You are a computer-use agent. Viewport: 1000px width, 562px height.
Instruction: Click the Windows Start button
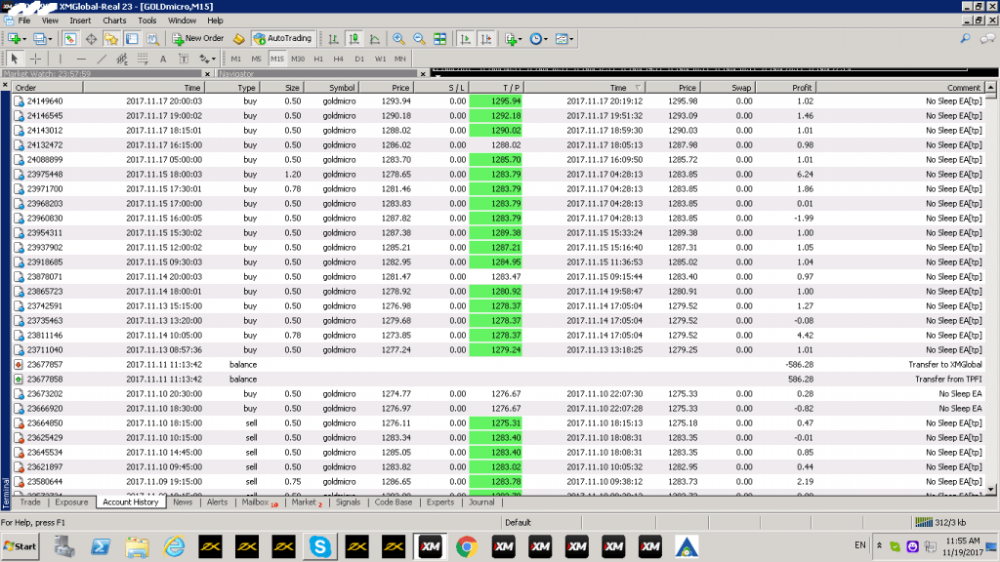[x=21, y=546]
